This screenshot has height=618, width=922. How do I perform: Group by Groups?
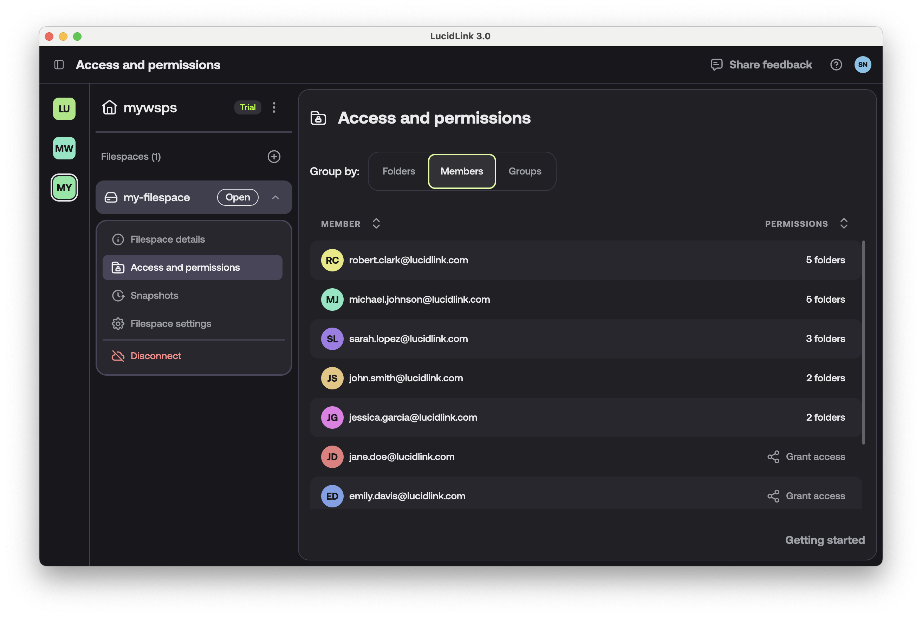click(525, 171)
